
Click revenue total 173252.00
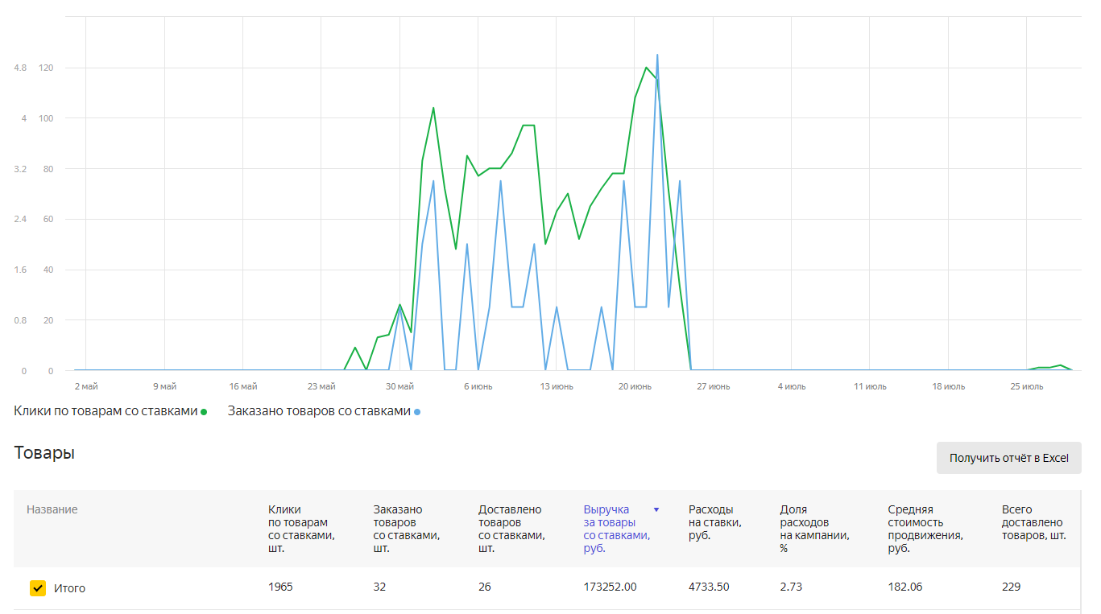[x=610, y=587]
